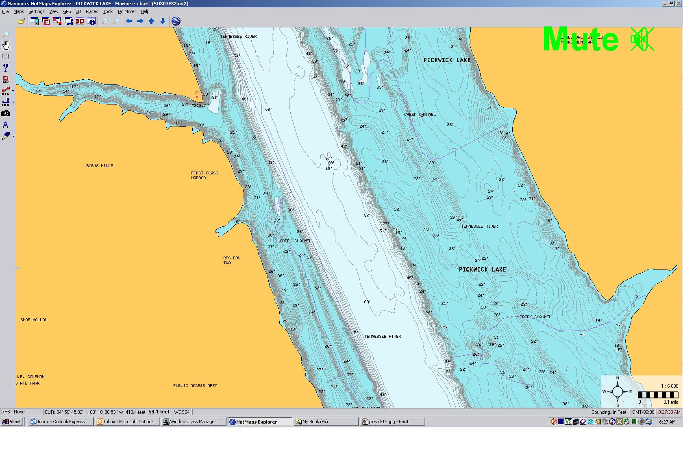This screenshot has height=450, width=683.
Task: Expand the RTE route tool dropdown arrow
Action: pos(13,91)
